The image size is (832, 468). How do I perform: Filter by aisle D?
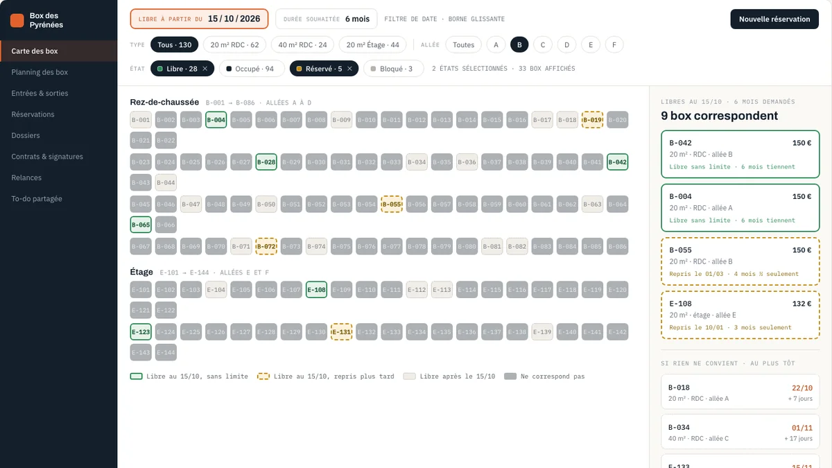[x=566, y=45]
